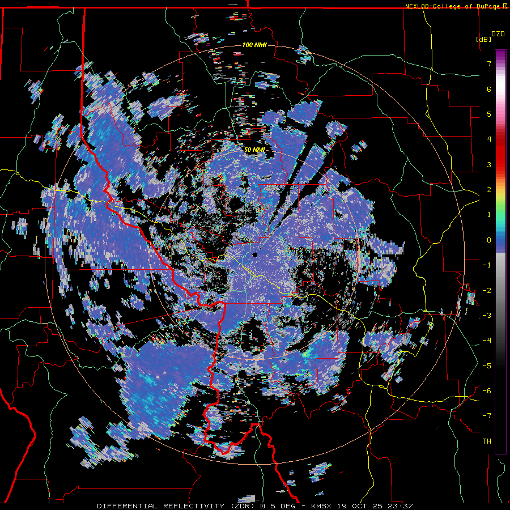The image size is (510, 510).
Task: Click the black radar site dot
Action: pyautogui.click(x=255, y=254)
